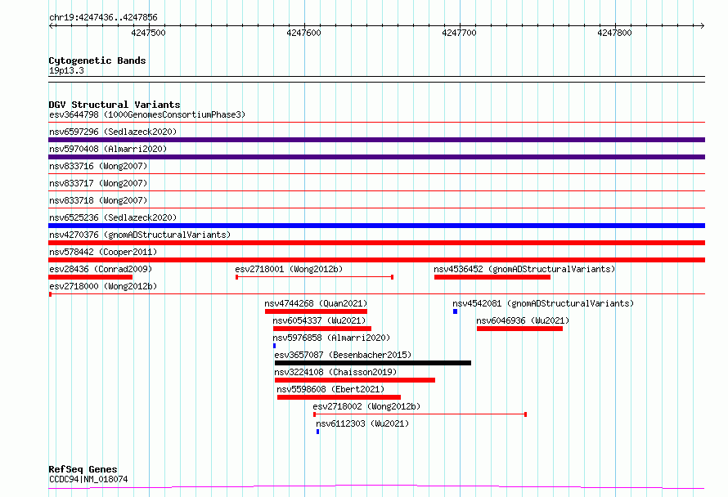Screen dimensions: 728x497
Task: Click the blue nsv6525236 Sedlazeck2020 bar
Action: point(376,226)
